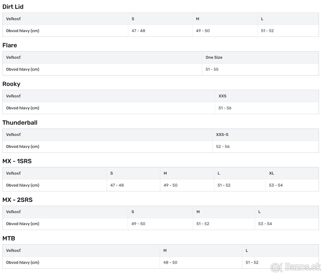Select the MTB section heading
Screen dimensions: 324x275
click(9, 238)
